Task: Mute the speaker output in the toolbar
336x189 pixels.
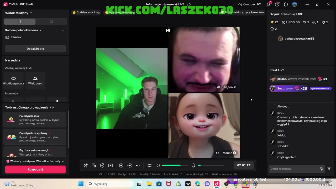Action: (158, 165)
